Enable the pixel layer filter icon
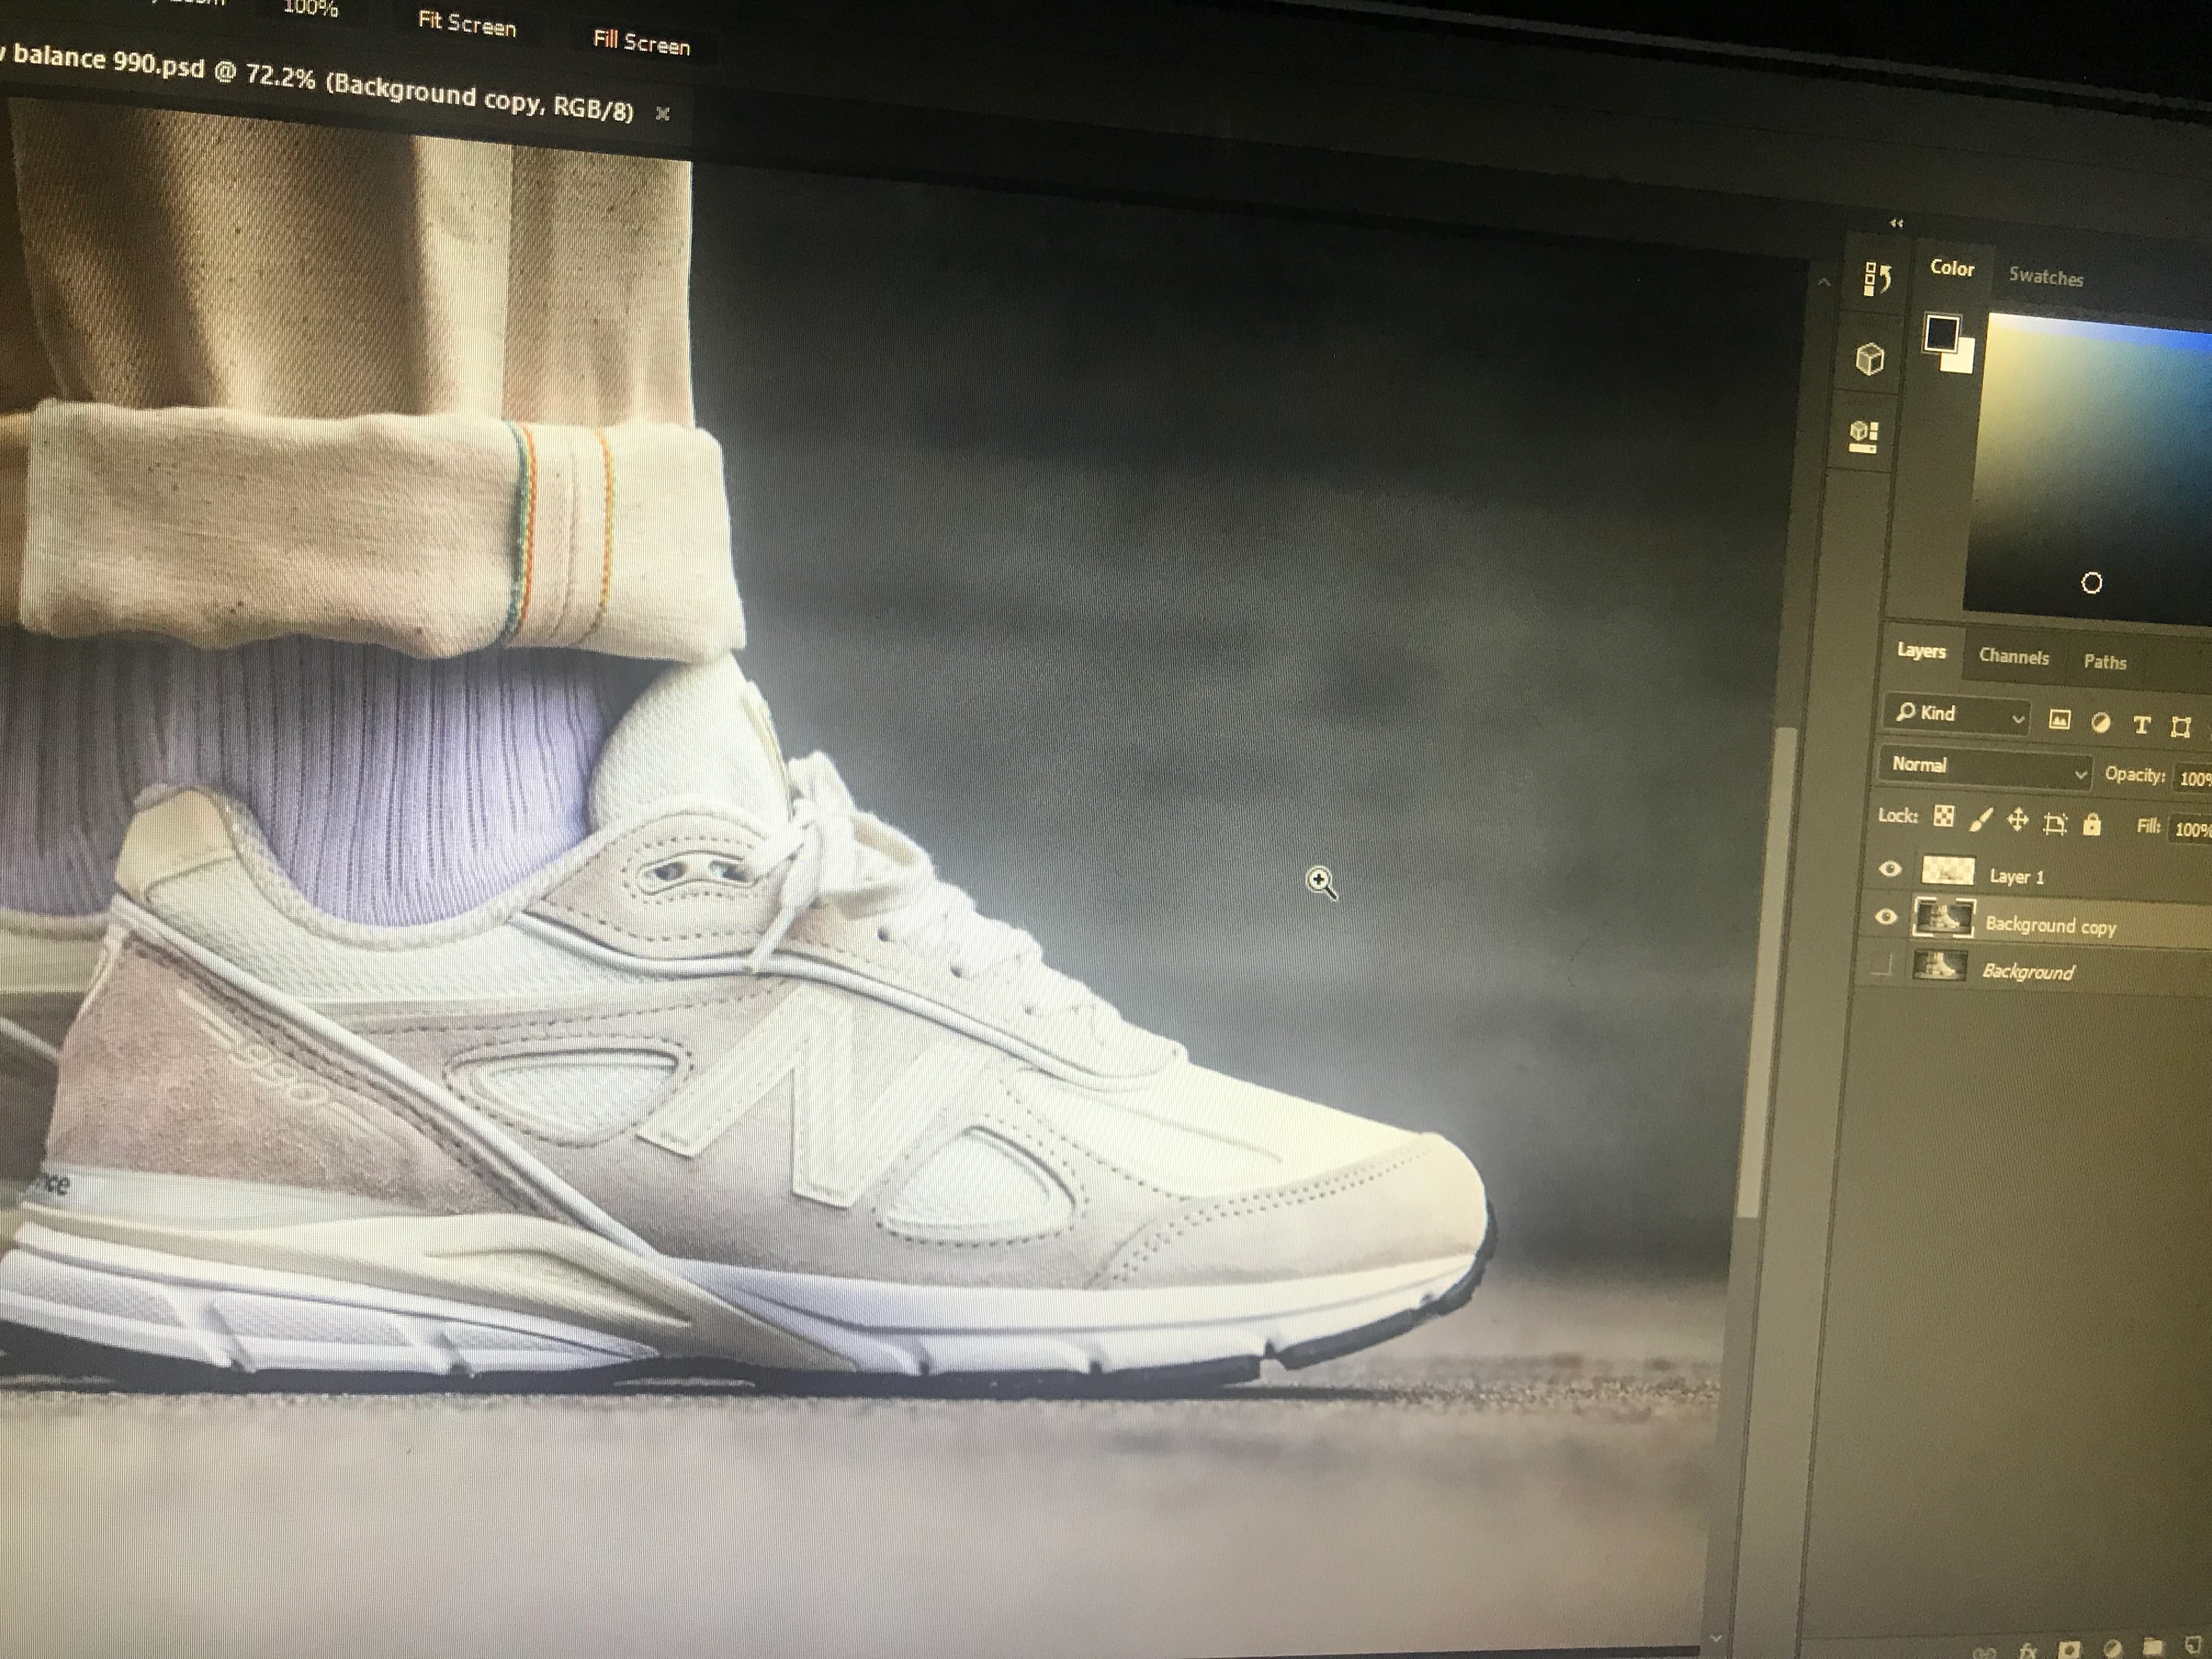Viewport: 2212px width, 1659px height. (2059, 720)
